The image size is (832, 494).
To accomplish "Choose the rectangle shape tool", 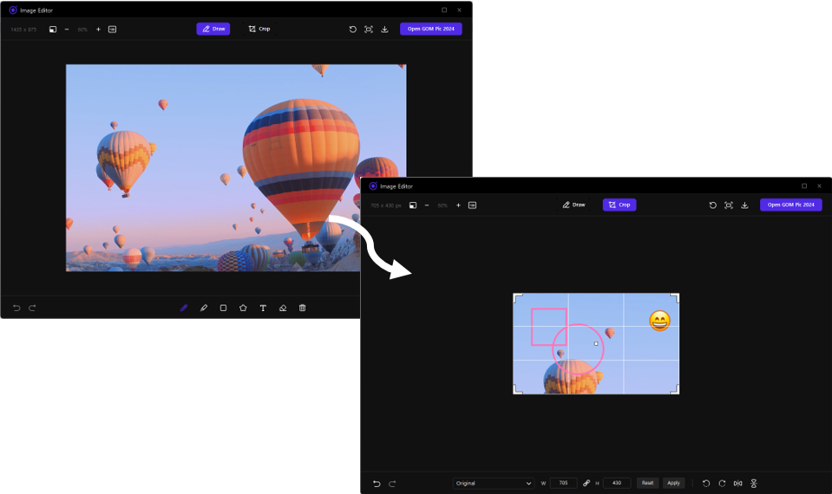I will coord(223,308).
